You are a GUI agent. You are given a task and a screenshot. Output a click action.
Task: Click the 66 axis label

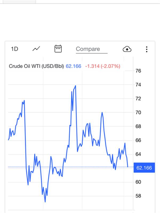(138, 140)
